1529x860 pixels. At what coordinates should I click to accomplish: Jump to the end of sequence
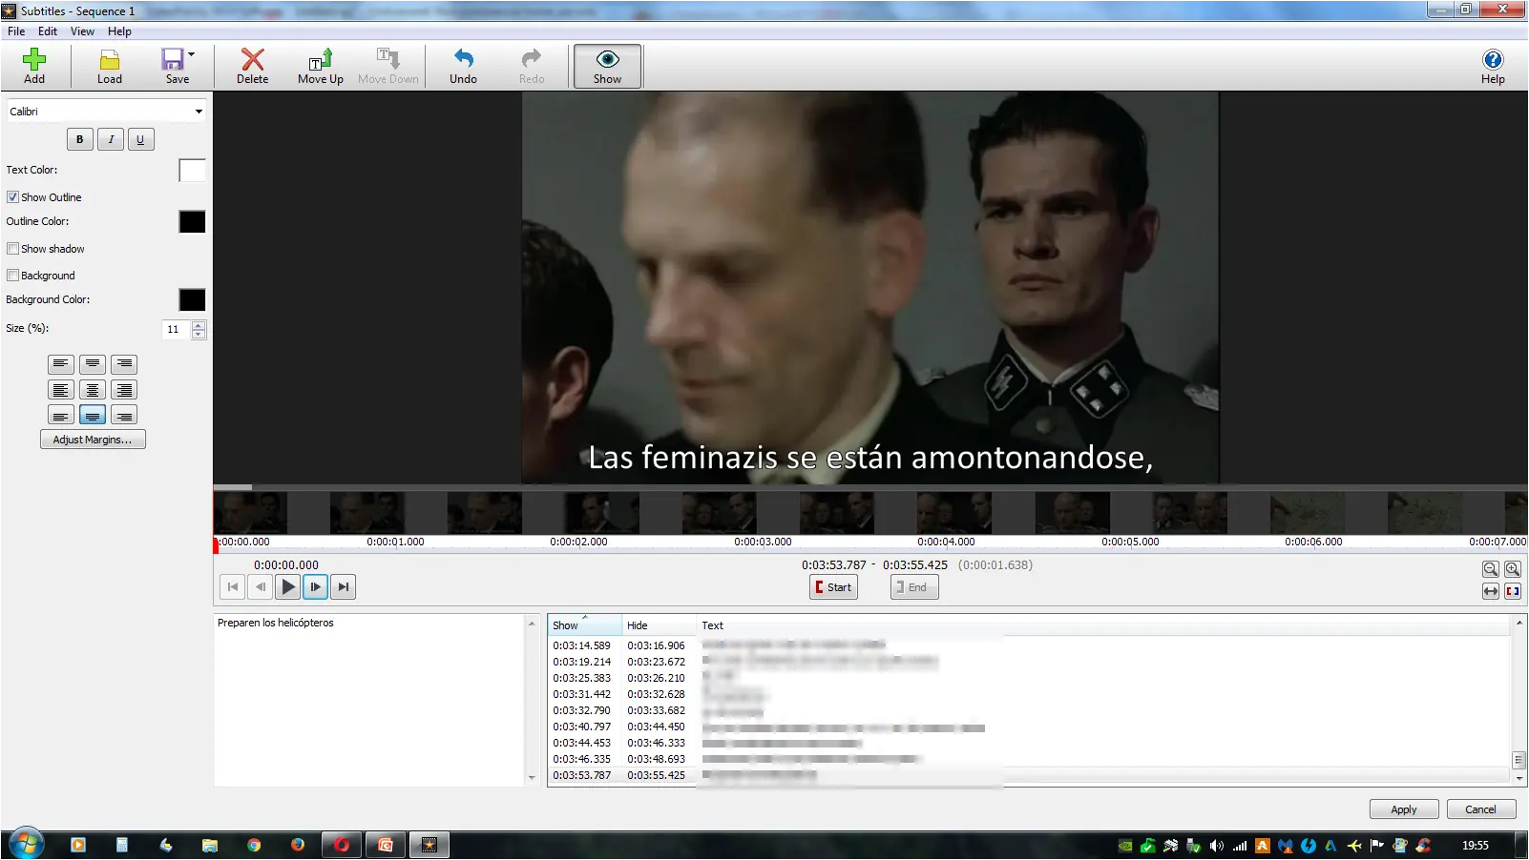[344, 587]
